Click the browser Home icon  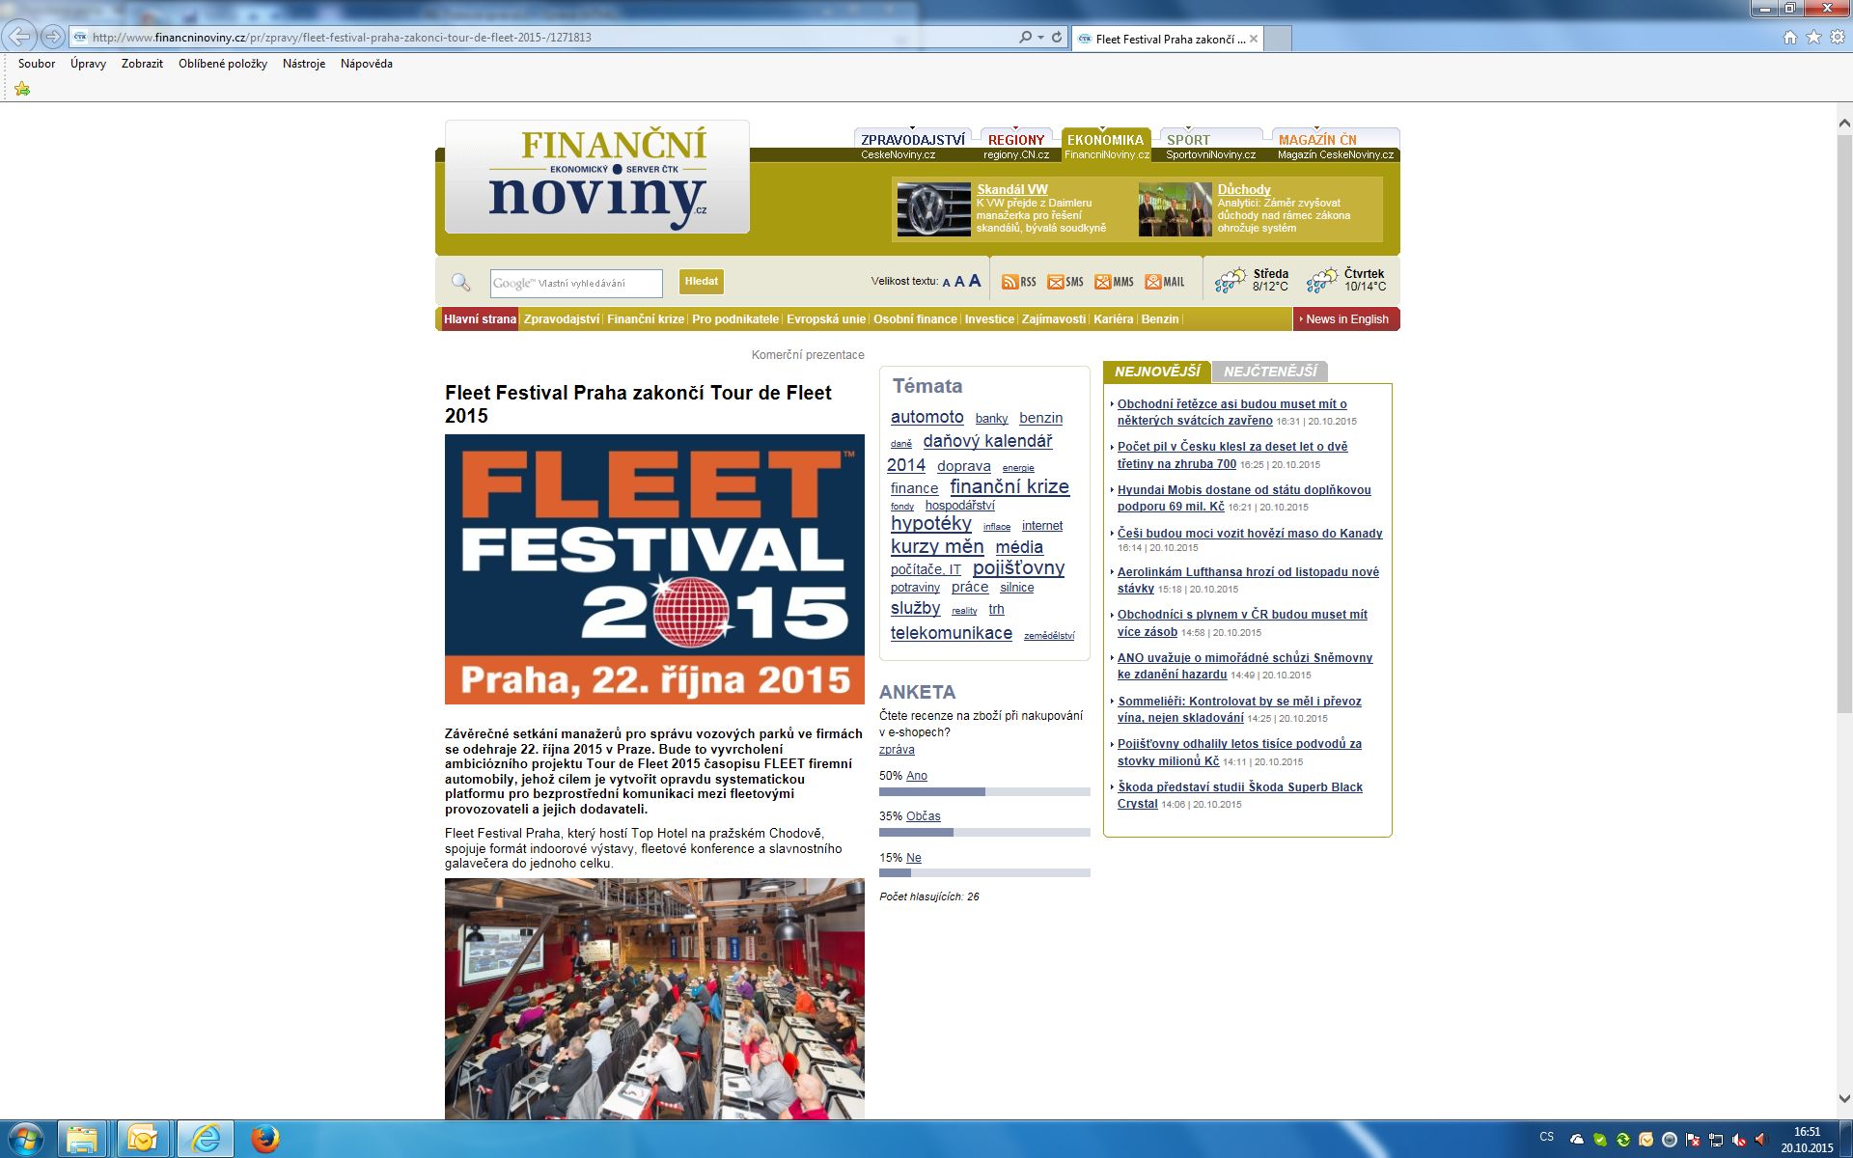(x=1790, y=38)
